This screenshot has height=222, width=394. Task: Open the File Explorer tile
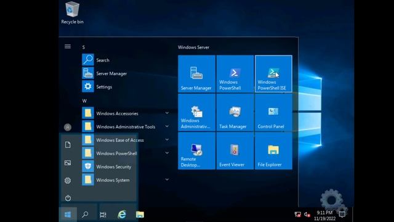click(x=273, y=151)
